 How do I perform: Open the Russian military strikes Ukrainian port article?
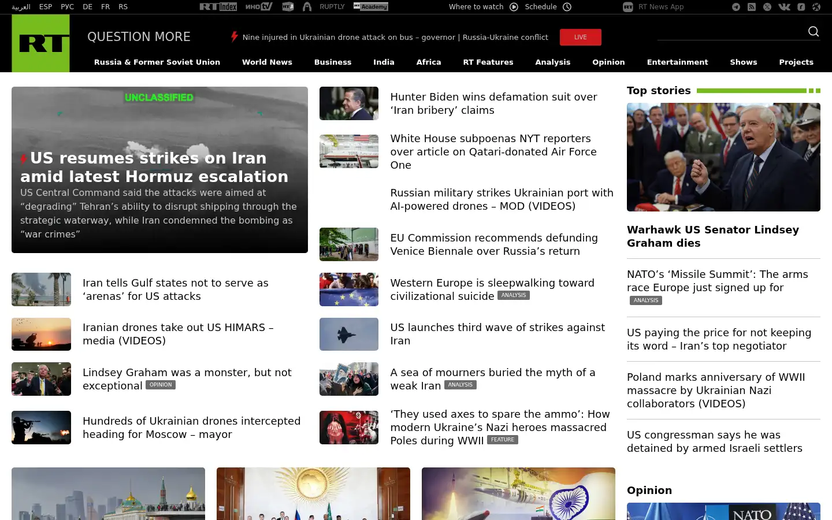(502, 199)
